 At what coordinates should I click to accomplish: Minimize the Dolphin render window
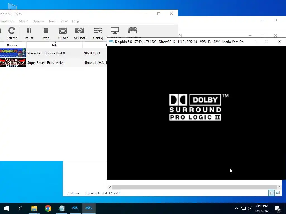click(254, 42)
